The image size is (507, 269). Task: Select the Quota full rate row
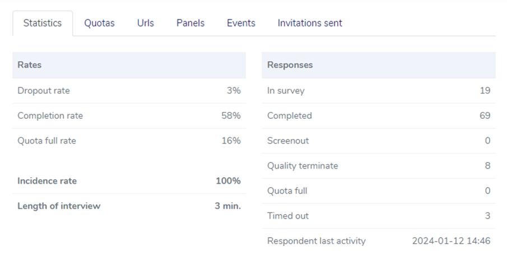coord(129,141)
